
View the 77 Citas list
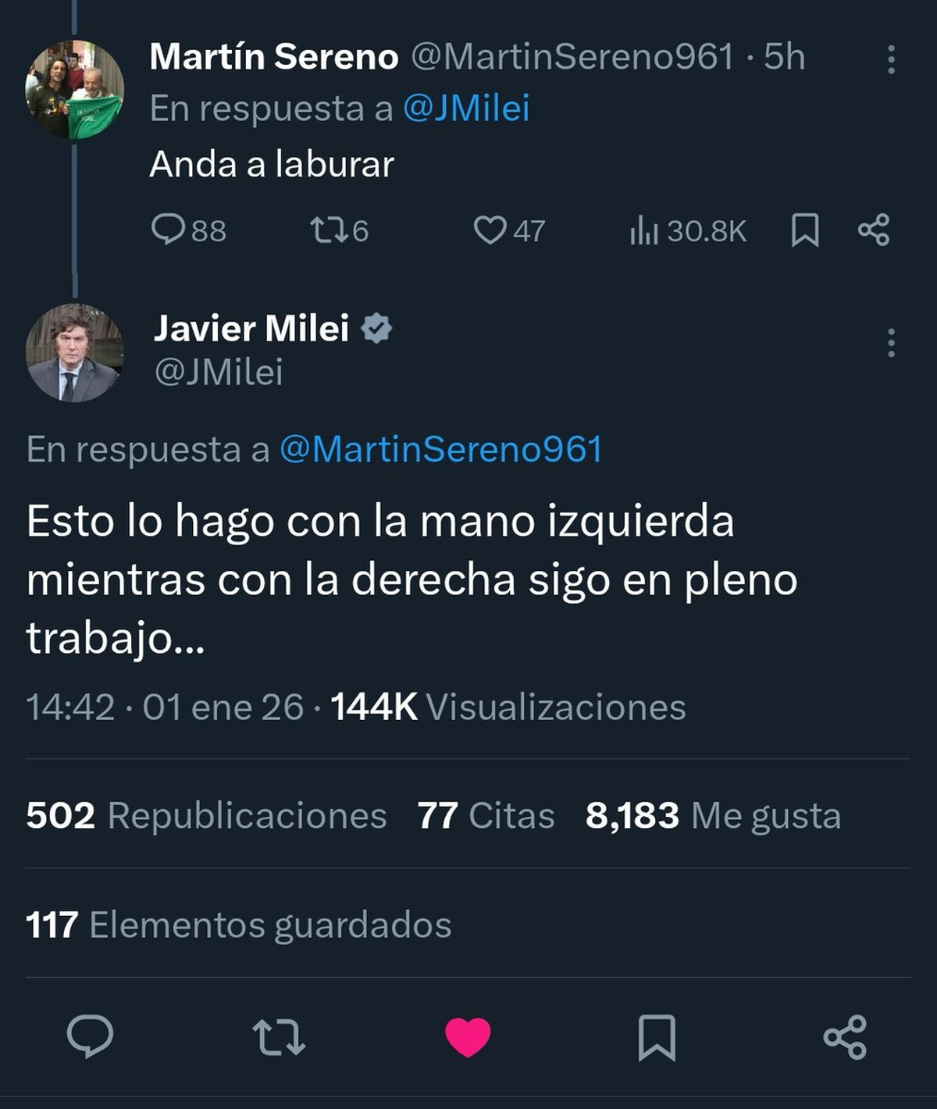486,815
